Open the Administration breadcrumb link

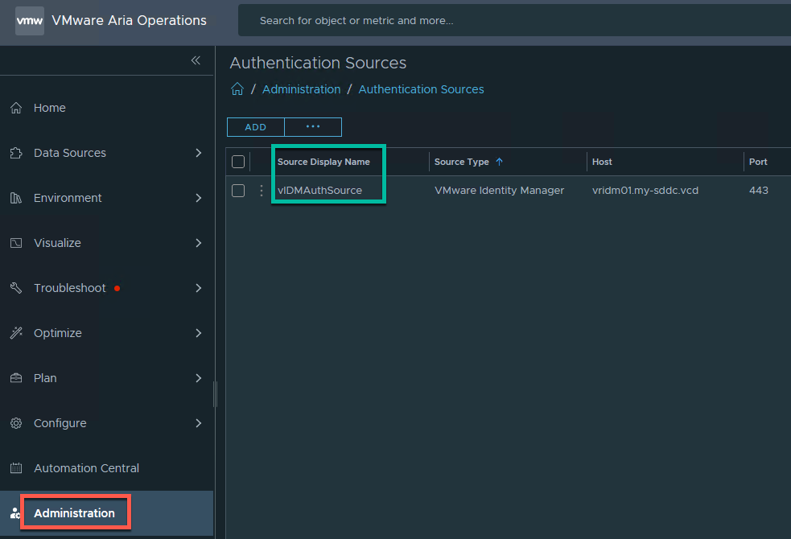[301, 89]
